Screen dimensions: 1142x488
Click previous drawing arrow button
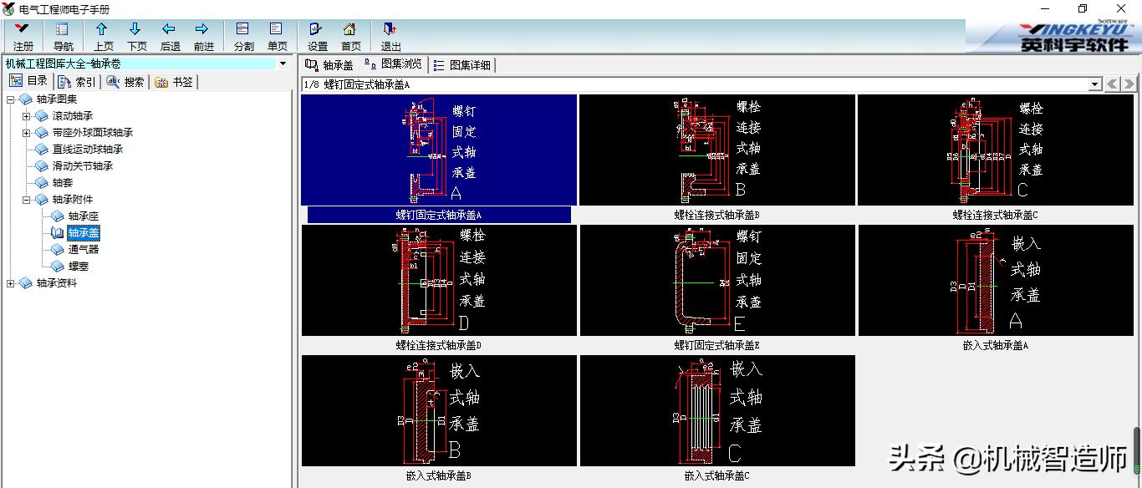[1112, 84]
